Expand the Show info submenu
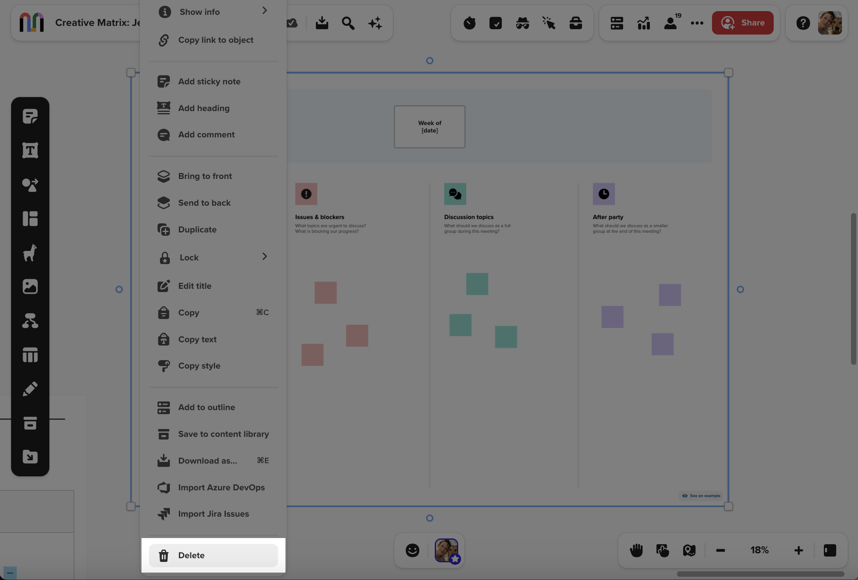Image resolution: width=858 pixels, height=580 pixels. point(265,11)
